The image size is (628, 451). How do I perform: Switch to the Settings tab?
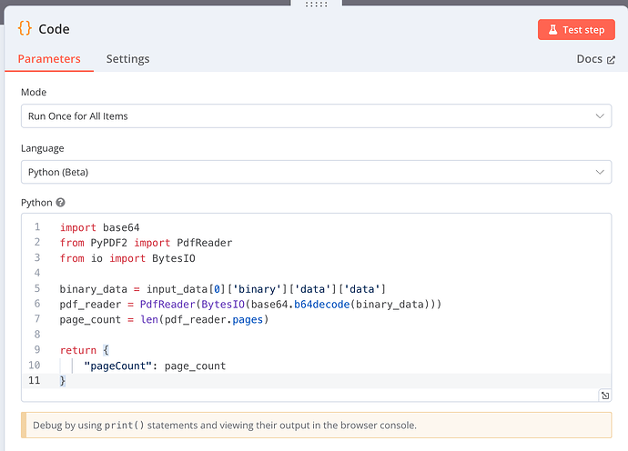[x=127, y=59]
